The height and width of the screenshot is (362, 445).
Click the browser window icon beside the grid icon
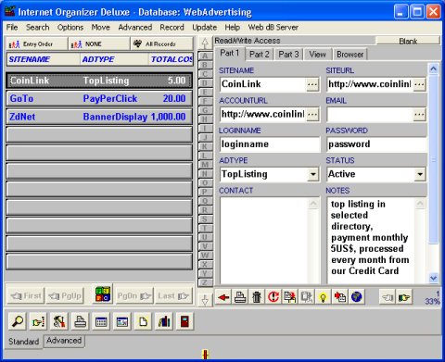coord(121,322)
